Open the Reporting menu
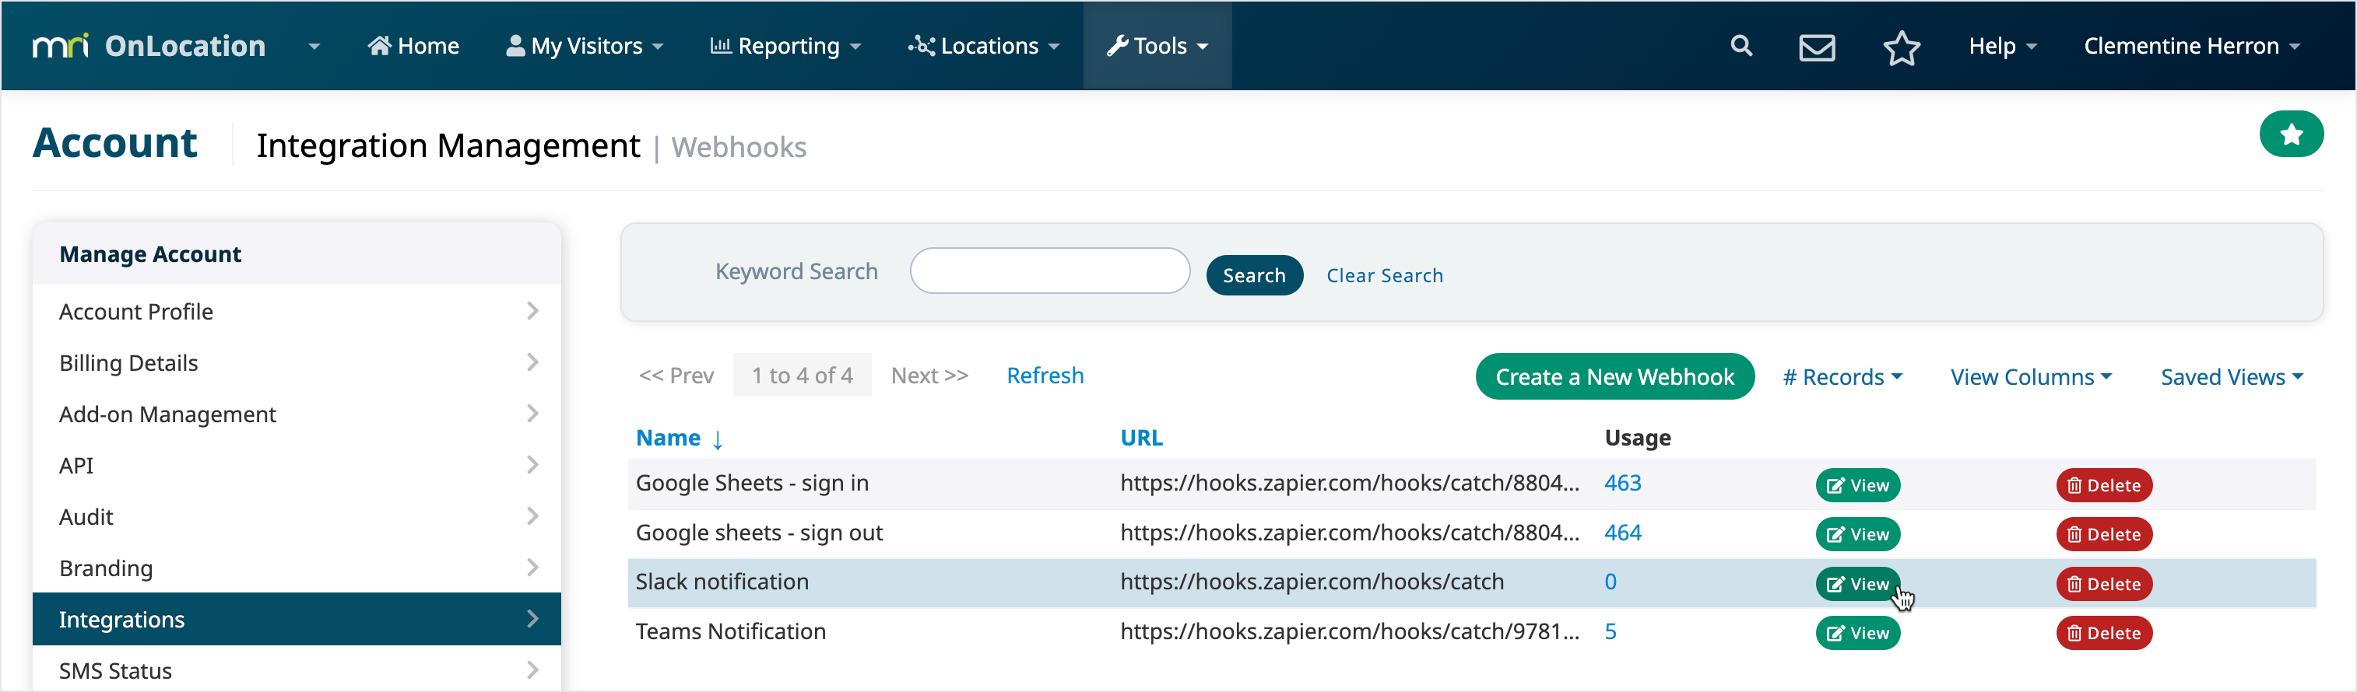The image size is (2357, 692). (x=785, y=46)
